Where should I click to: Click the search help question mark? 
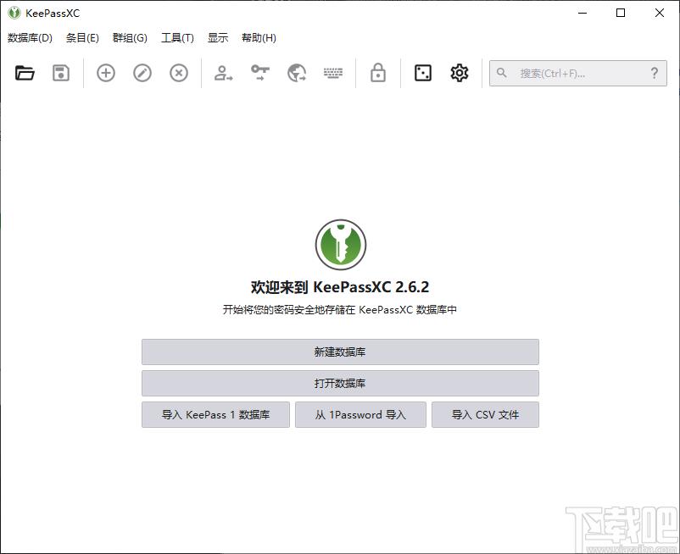pyautogui.click(x=655, y=73)
